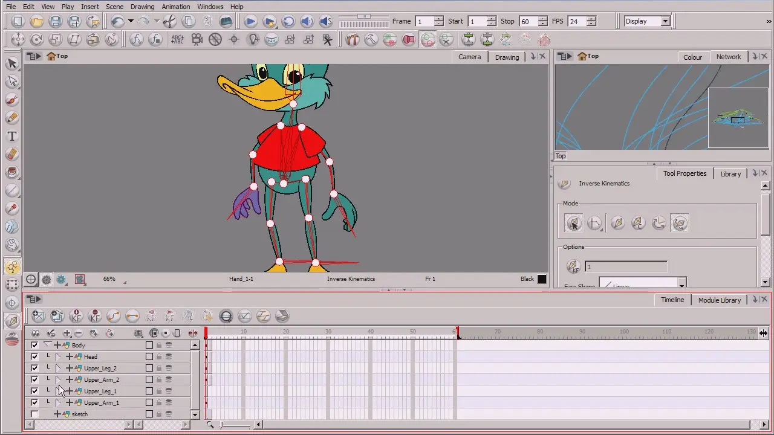Image resolution: width=774 pixels, height=435 pixels.
Task: Open the Windows menu
Action: pyautogui.click(x=210, y=7)
